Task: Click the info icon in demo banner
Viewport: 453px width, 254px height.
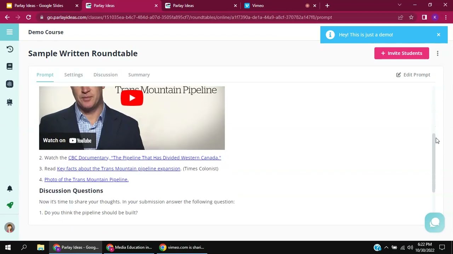Action: coord(330,35)
